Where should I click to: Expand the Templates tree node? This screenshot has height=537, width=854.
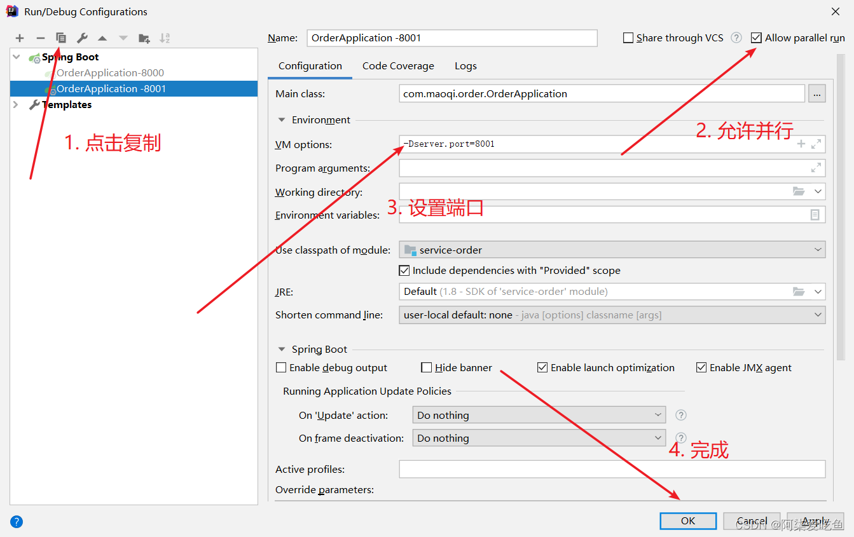pos(17,105)
